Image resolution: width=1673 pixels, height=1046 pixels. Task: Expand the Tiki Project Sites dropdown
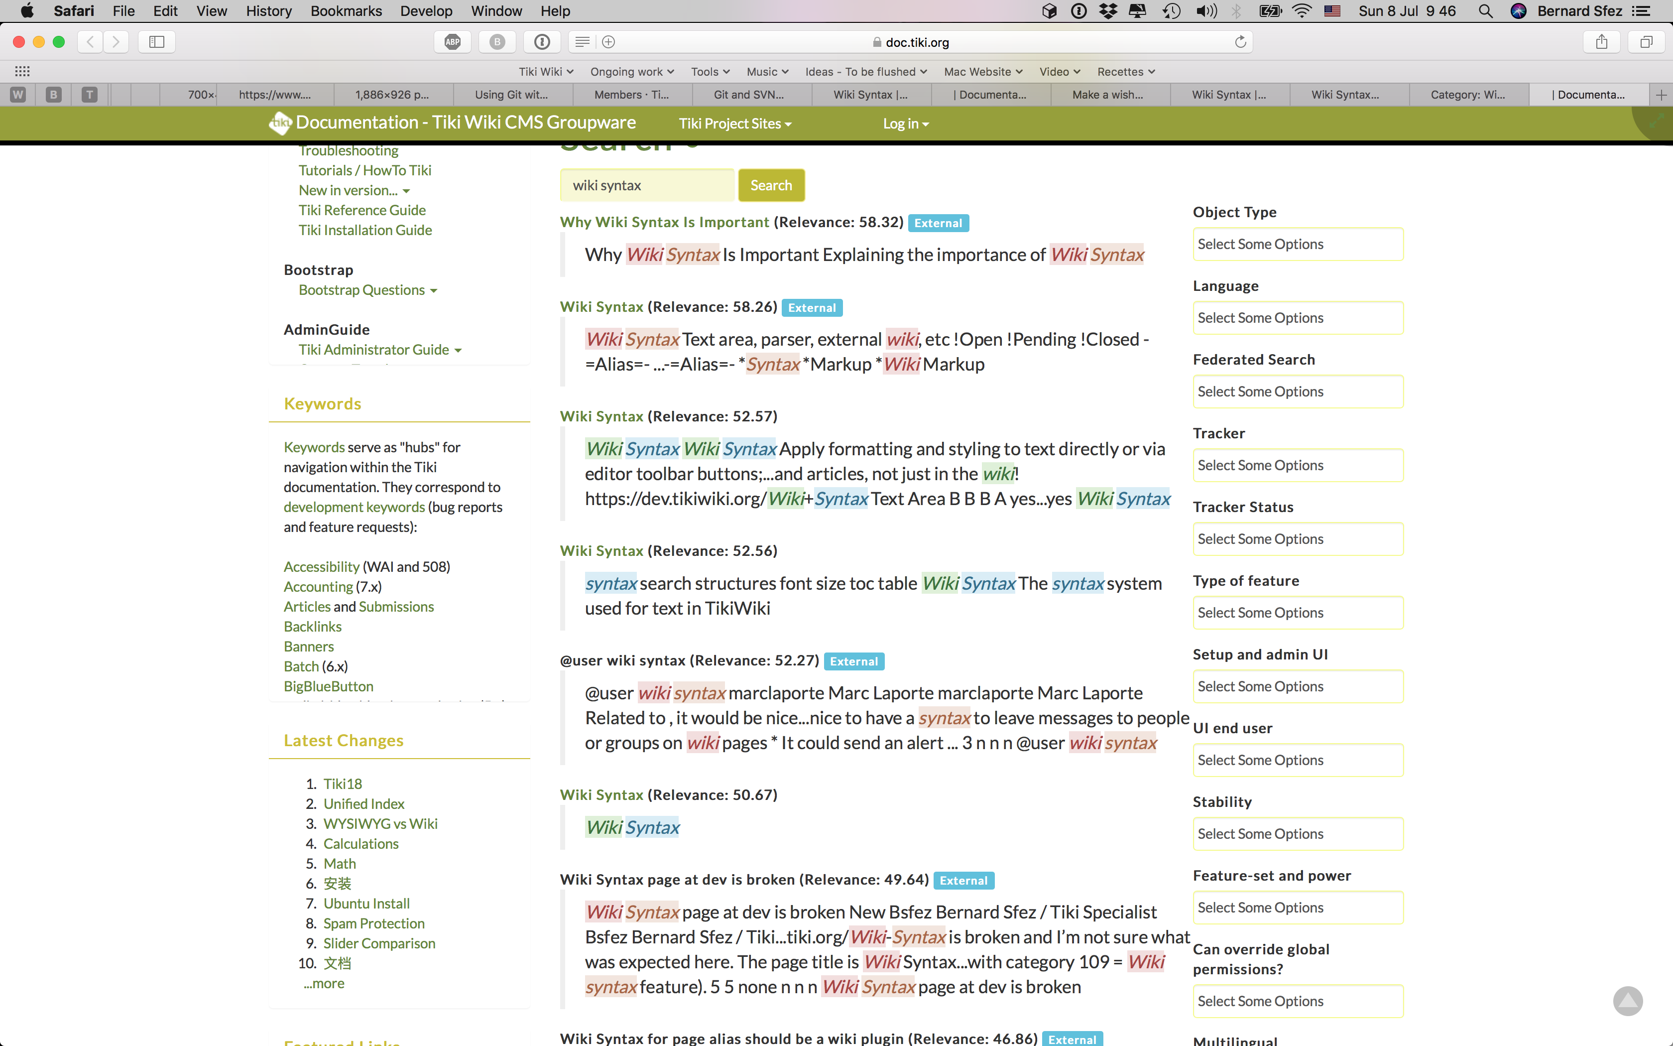tap(735, 124)
